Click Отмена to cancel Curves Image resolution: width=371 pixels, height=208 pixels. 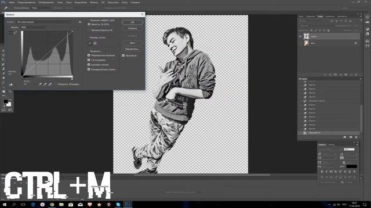(x=133, y=28)
